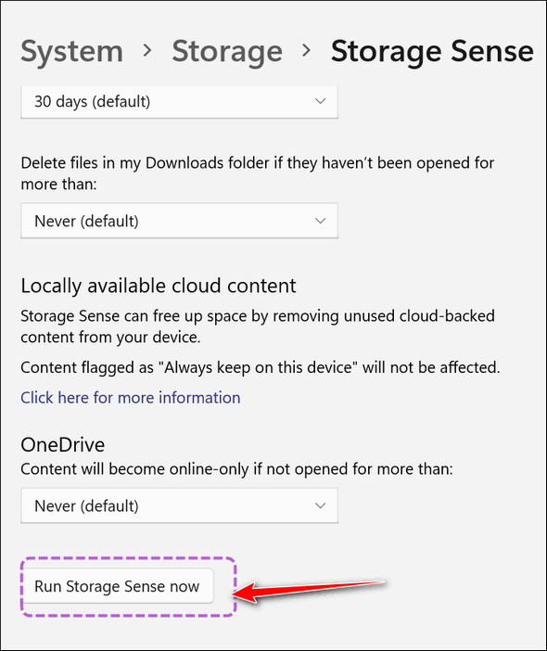547x651 pixels.
Task: Click the Storage Sense page title
Action: pyautogui.click(x=432, y=52)
